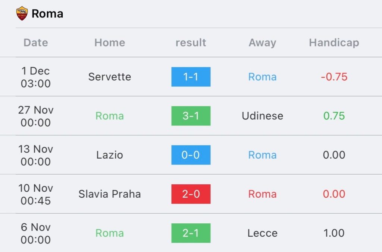Open the 3-1 Udinese result badge
The width and height of the screenshot is (382, 252).
[x=191, y=116]
